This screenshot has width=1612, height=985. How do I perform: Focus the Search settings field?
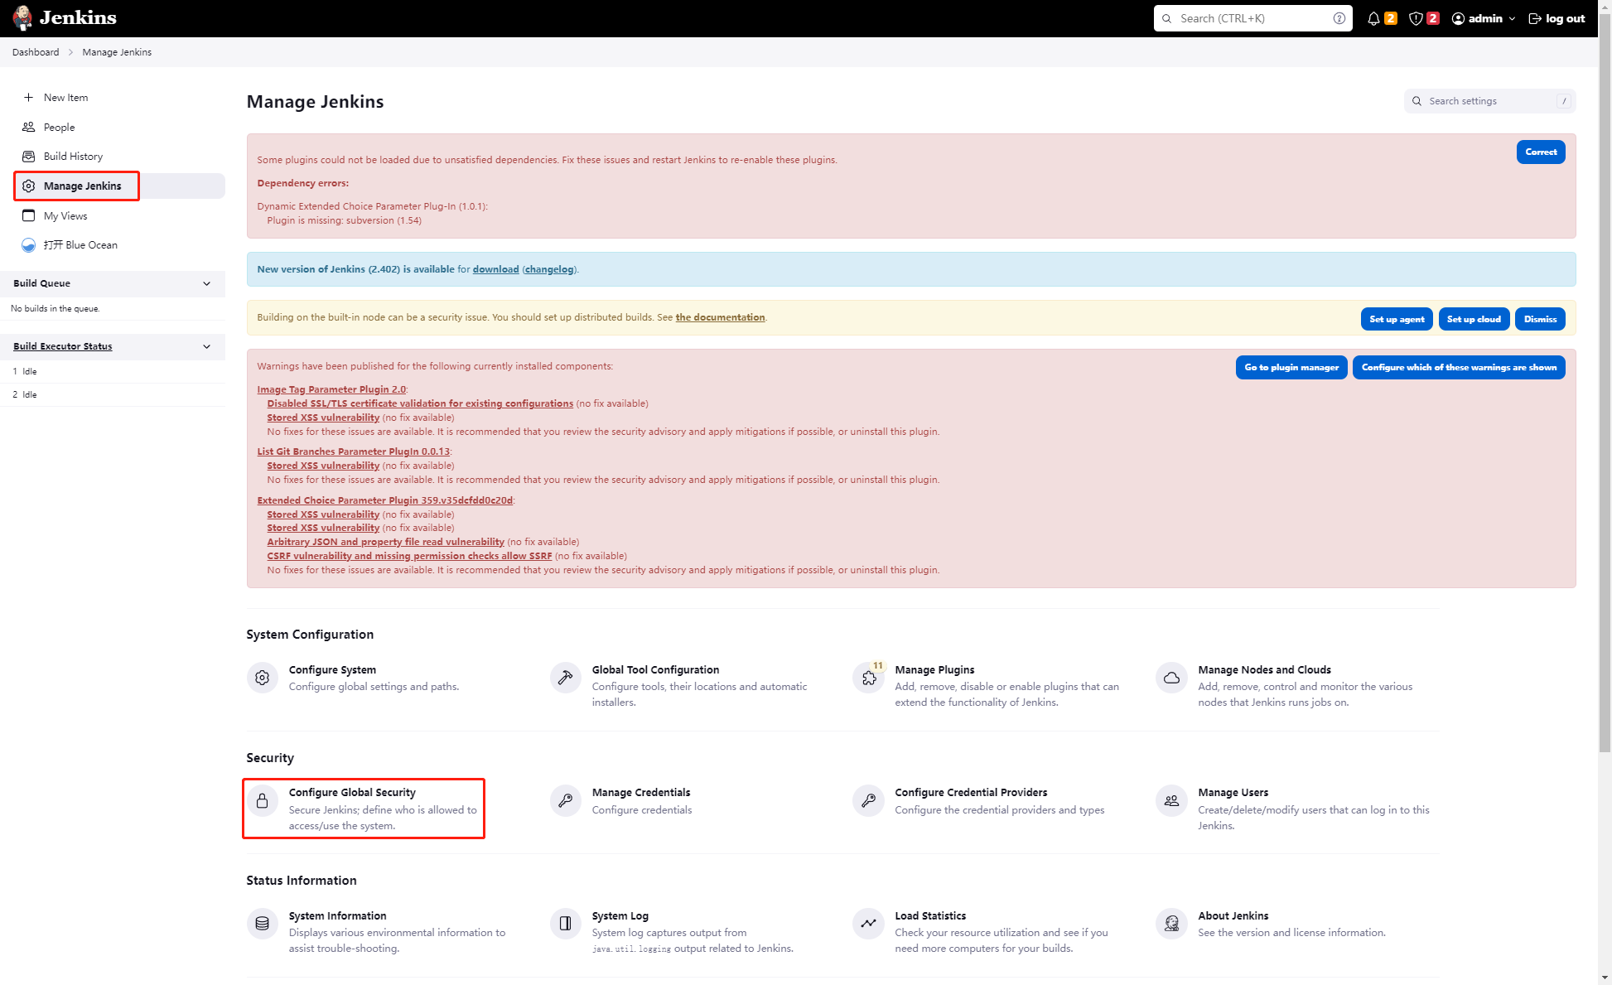[x=1489, y=101]
